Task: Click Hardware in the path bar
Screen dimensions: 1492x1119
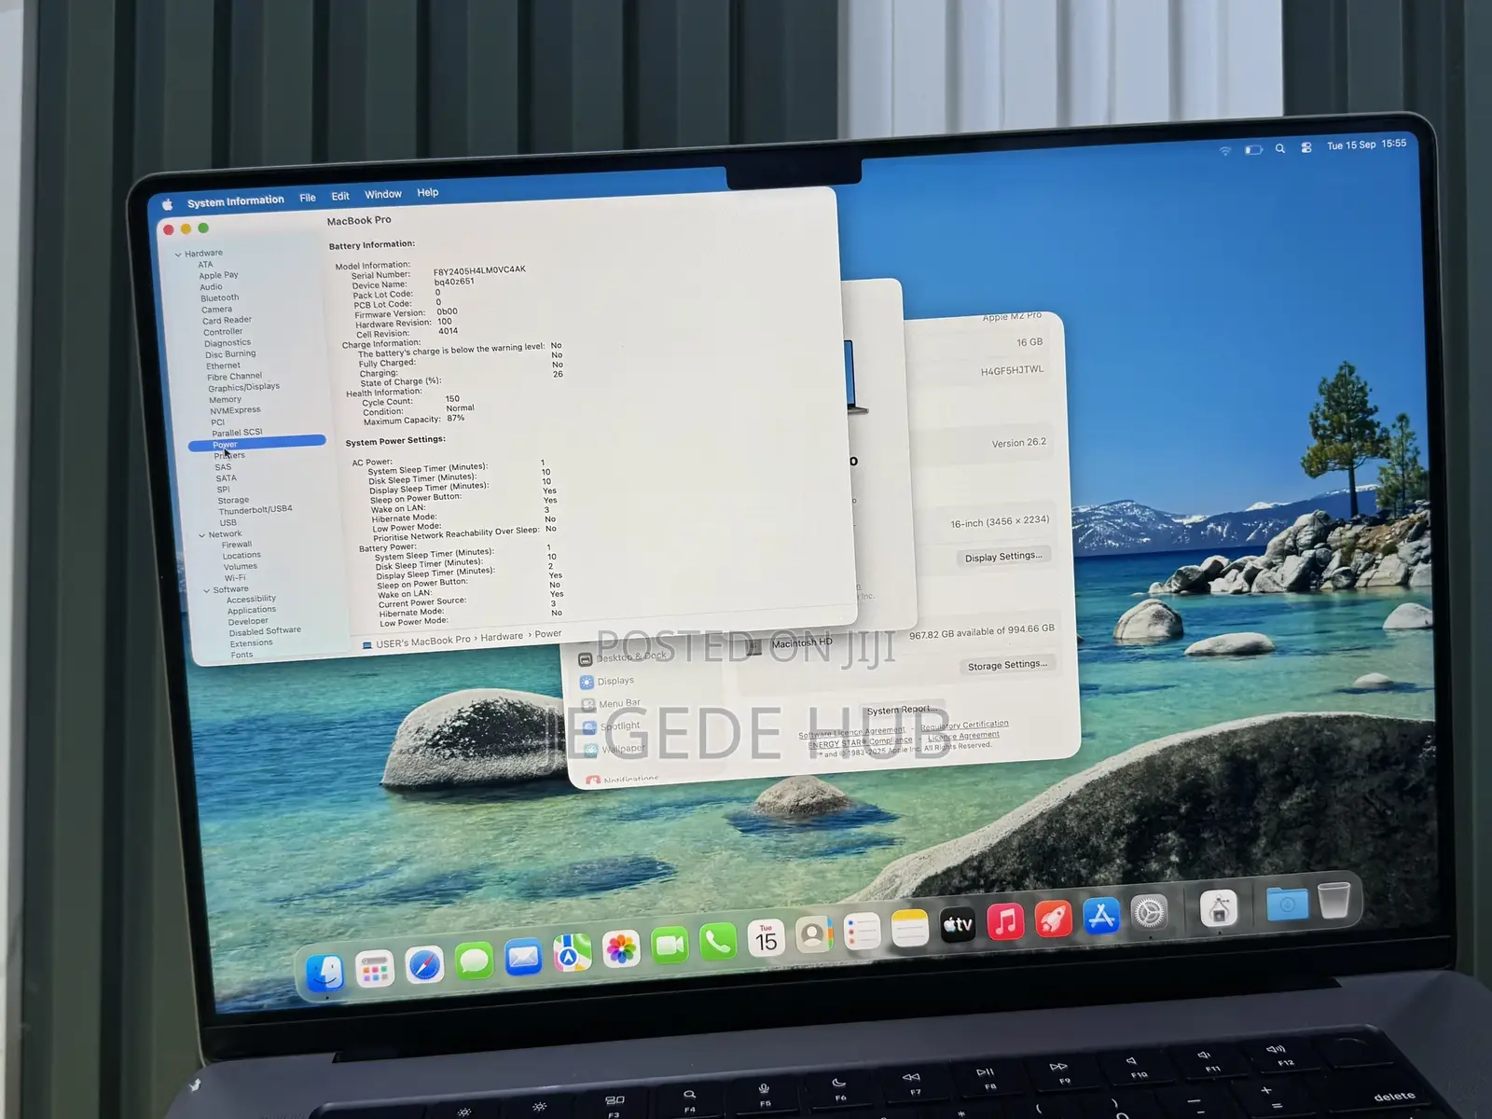Action: coord(502,637)
